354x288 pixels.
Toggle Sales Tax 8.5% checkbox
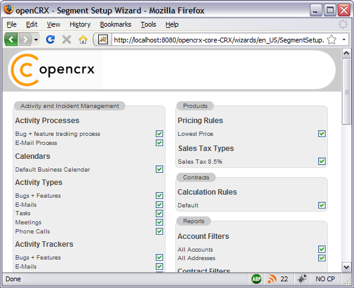click(x=322, y=161)
